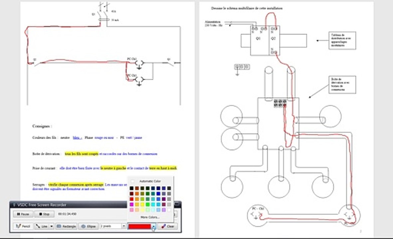Pick the lavender swatch in the bottom row

coord(164,210)
